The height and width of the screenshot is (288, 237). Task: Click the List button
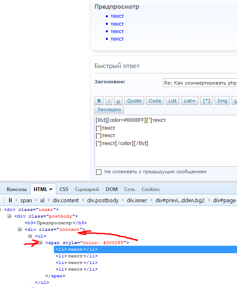(172, 101)
